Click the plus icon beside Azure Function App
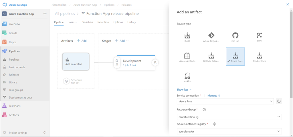 pos(45,14)
